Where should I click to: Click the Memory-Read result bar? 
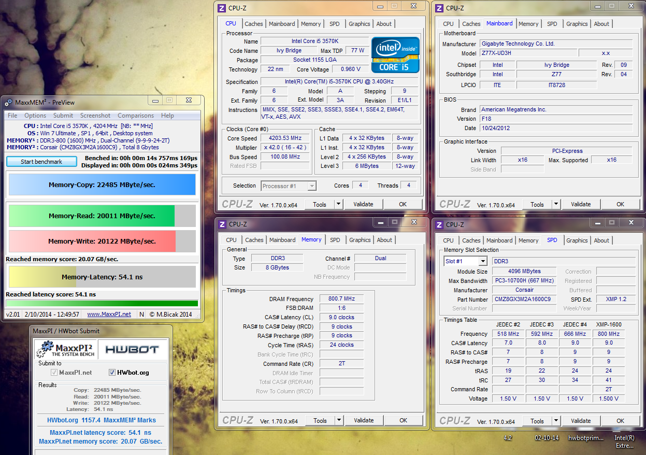102,216
